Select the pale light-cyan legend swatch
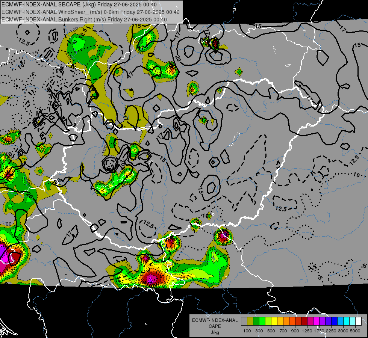Image resolution: width=368 pixels, height=338 pixels. click(x=353, y=321)
